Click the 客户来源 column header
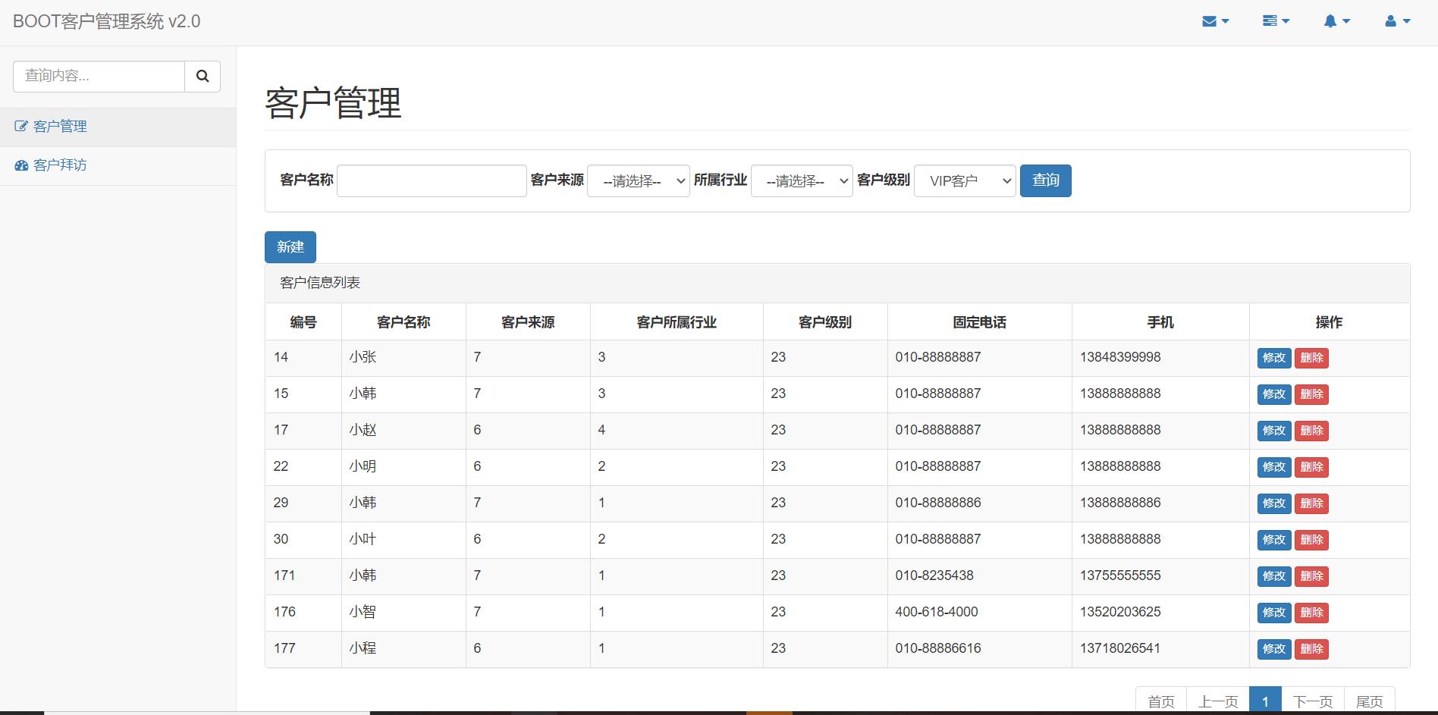 click(x=528, y=322)
